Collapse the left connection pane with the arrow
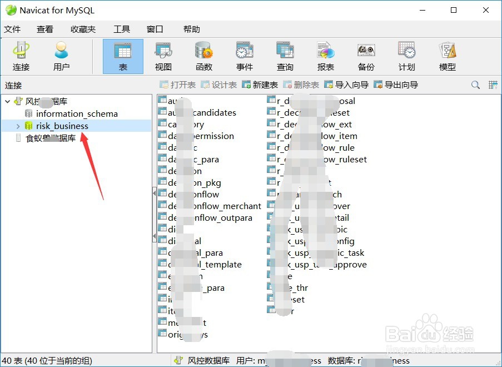The image size is (502, 367). pyautogui.click(x=155, y=194)
